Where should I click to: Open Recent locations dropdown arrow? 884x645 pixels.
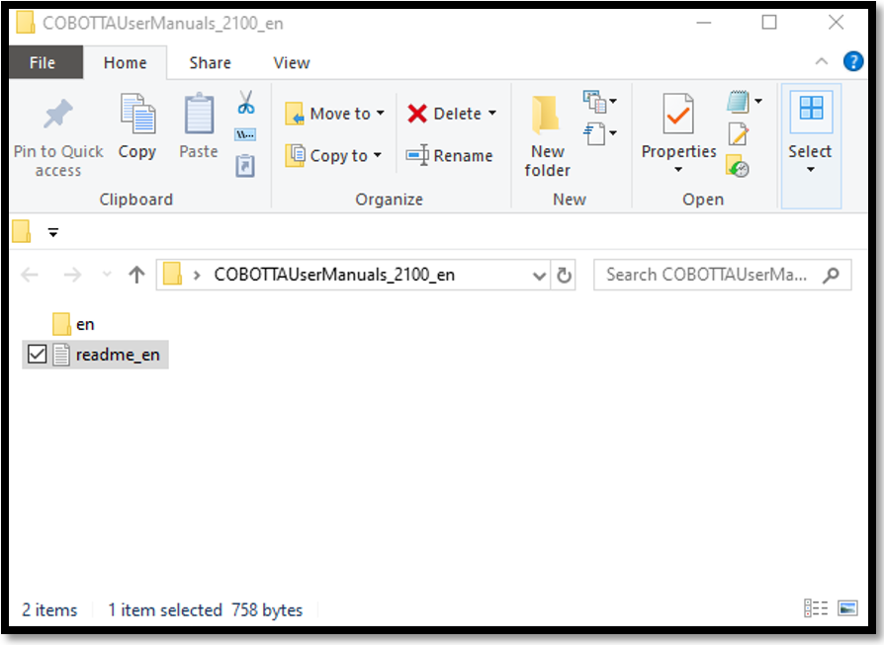point(107,275)
